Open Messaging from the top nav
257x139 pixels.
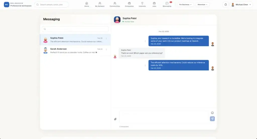tap(167, 5)
